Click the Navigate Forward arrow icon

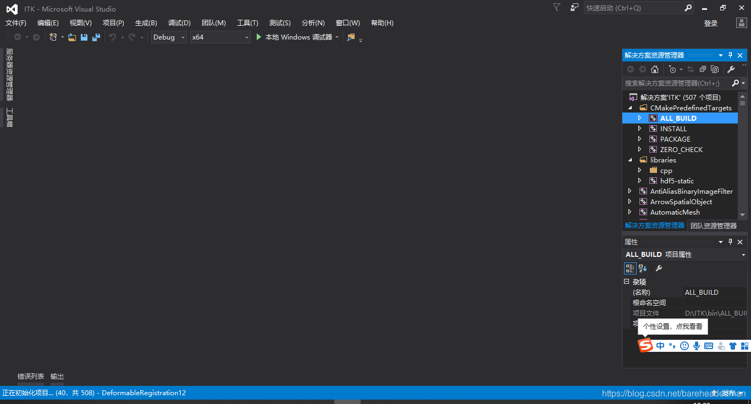click(36, 37)
